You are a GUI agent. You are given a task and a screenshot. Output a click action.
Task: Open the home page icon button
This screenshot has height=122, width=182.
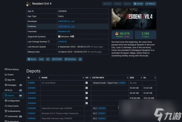pos(80,59)
